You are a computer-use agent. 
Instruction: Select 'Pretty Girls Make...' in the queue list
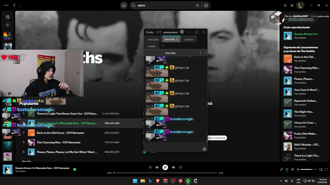tap(306, 134)
